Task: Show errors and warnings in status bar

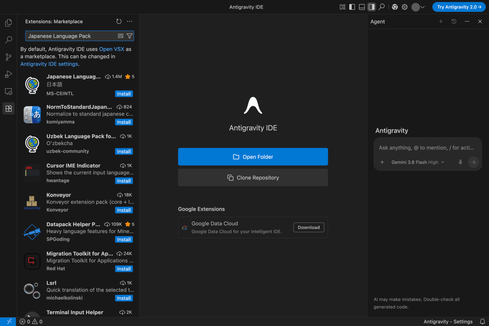Action: 31,321
